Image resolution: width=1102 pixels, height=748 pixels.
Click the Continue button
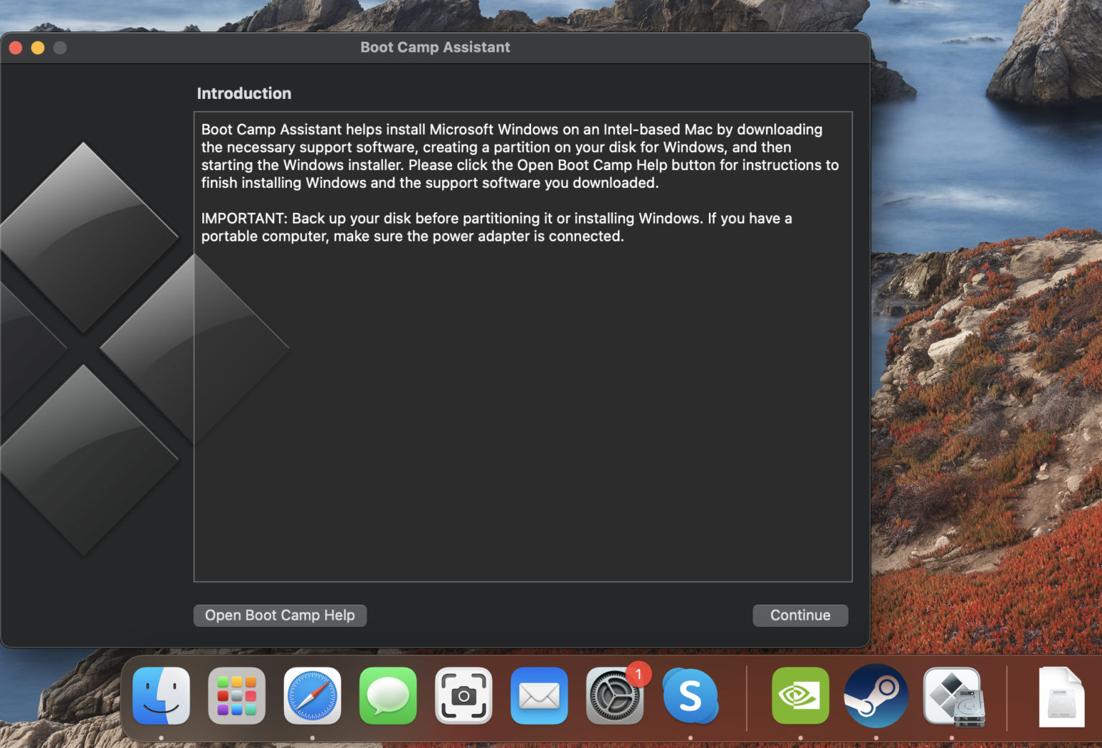click(x=800, y=615)
